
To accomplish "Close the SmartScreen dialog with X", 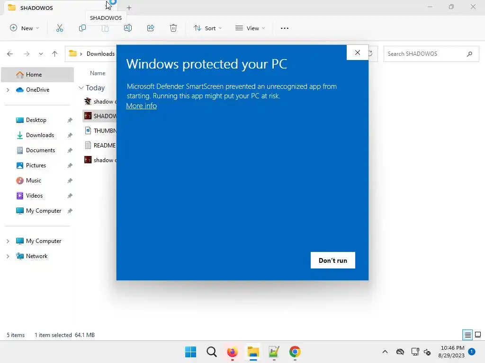I will tap(358, 52).
